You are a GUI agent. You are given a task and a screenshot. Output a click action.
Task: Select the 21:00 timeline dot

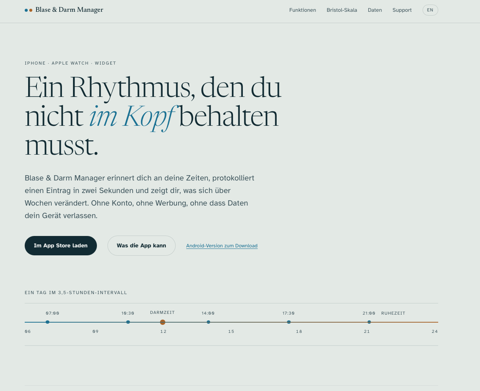(x=369, y=322)
